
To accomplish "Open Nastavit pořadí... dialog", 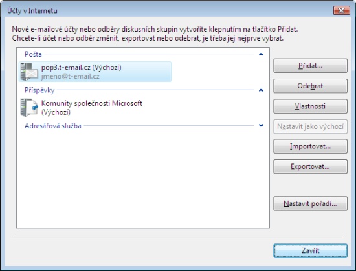I will (310, 203).
